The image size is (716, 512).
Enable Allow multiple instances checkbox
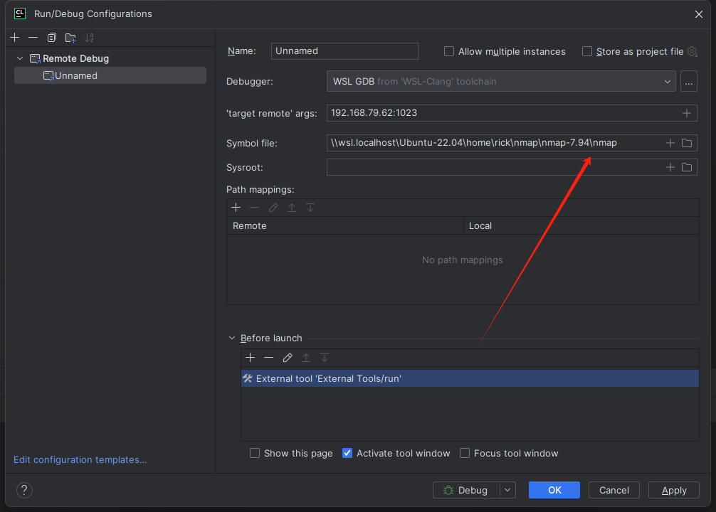tap(449, 51)
